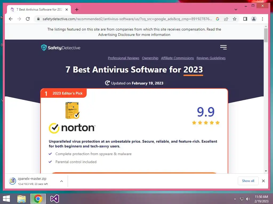Click the clock refresh icon beside Updated on
Screen dimensions: 273x204
(107, 83)
